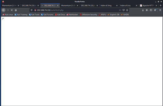Close the Index of /css tab
Image resolution: width=163 pixels, height=106 pixels.
[137, 6]
